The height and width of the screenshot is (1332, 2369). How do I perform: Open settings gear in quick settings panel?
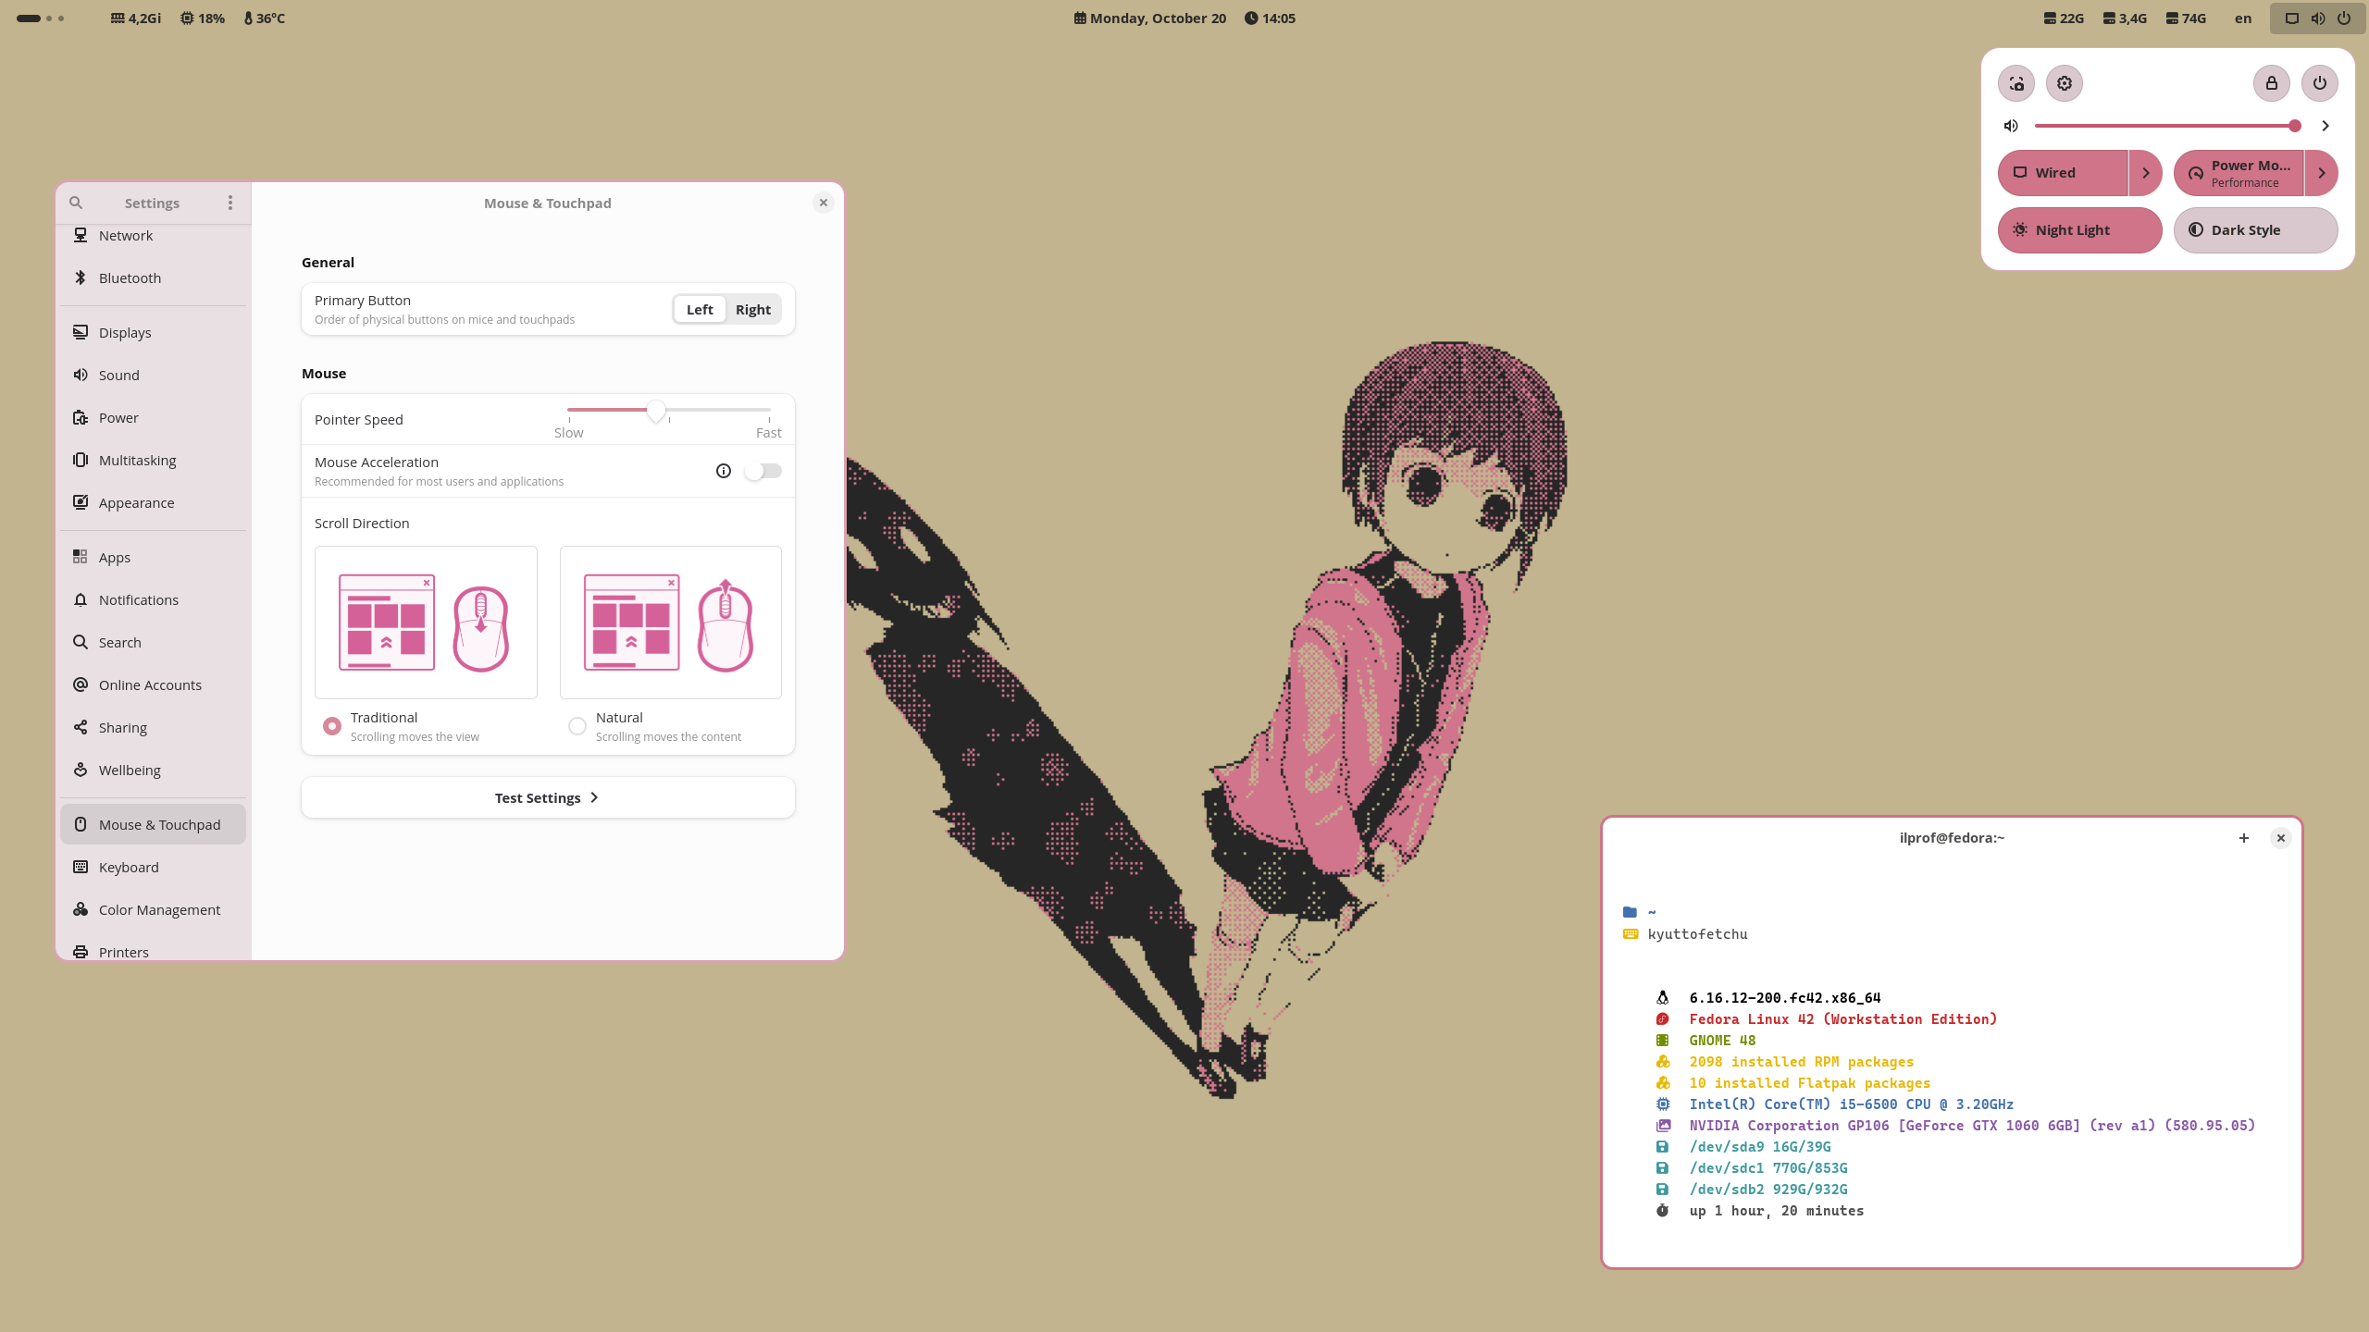coord(2065,83)
